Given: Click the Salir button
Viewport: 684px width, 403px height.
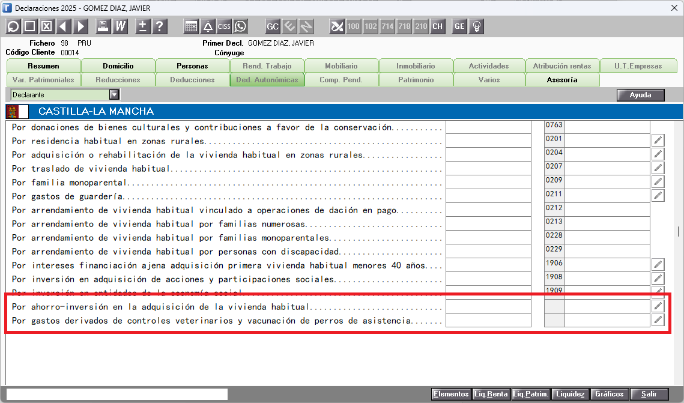Looking at the screenshot, I should [649, 394].
